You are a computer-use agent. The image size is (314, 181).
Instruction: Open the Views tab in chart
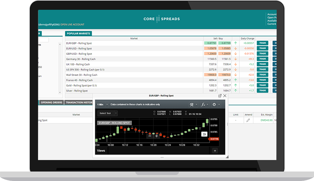point(101,151)
